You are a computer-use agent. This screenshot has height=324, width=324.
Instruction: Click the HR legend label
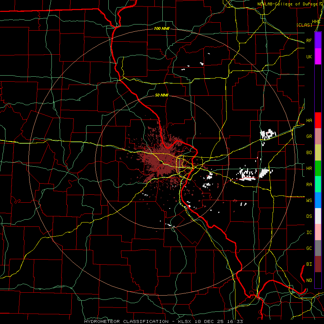click(309, 168)
